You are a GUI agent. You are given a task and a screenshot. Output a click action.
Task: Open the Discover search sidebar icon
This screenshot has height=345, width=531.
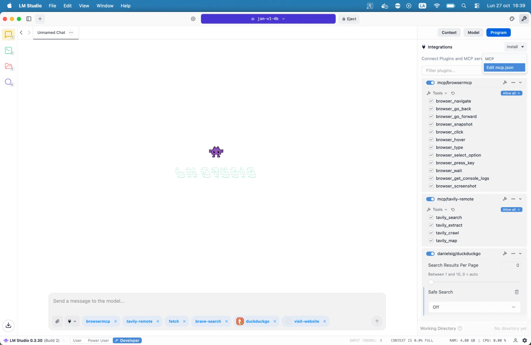pos(9,82)
